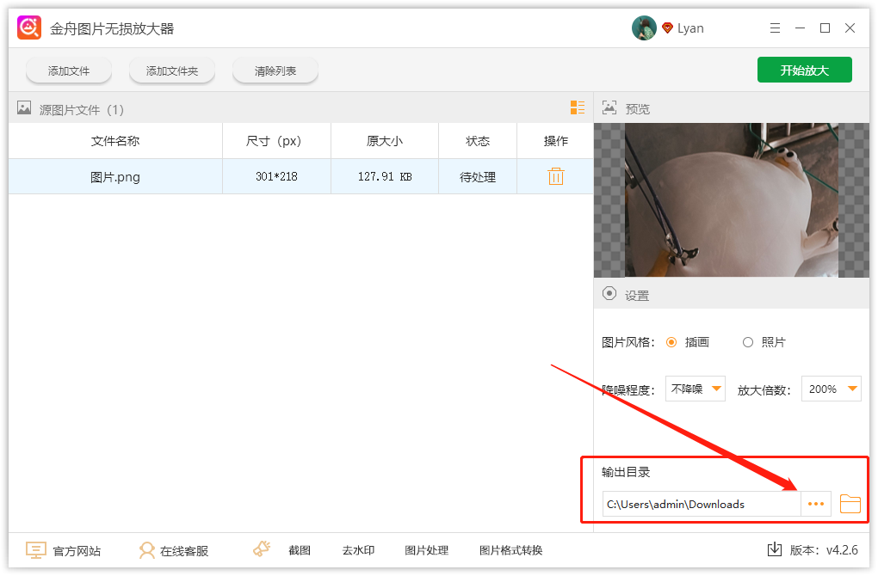The height and width of the screenshot is (576, 878).
Task: Select the 插画 image style radio
Action: [671, 342]
